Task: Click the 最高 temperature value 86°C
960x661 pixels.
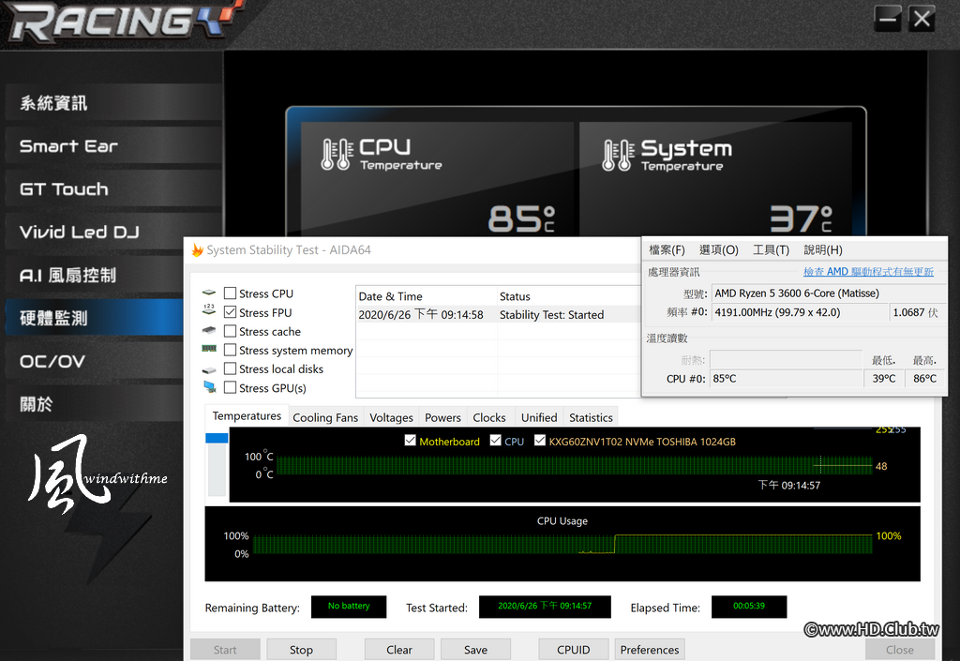Action: click(x=924, y=378)
